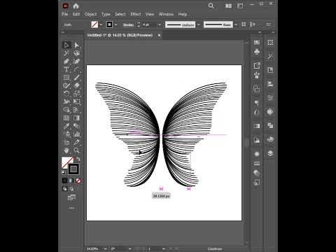Expand the Uniform variable width profile dropdown
Image resolution: width=336 pixels, height=252 pixels.
point(199,24)
